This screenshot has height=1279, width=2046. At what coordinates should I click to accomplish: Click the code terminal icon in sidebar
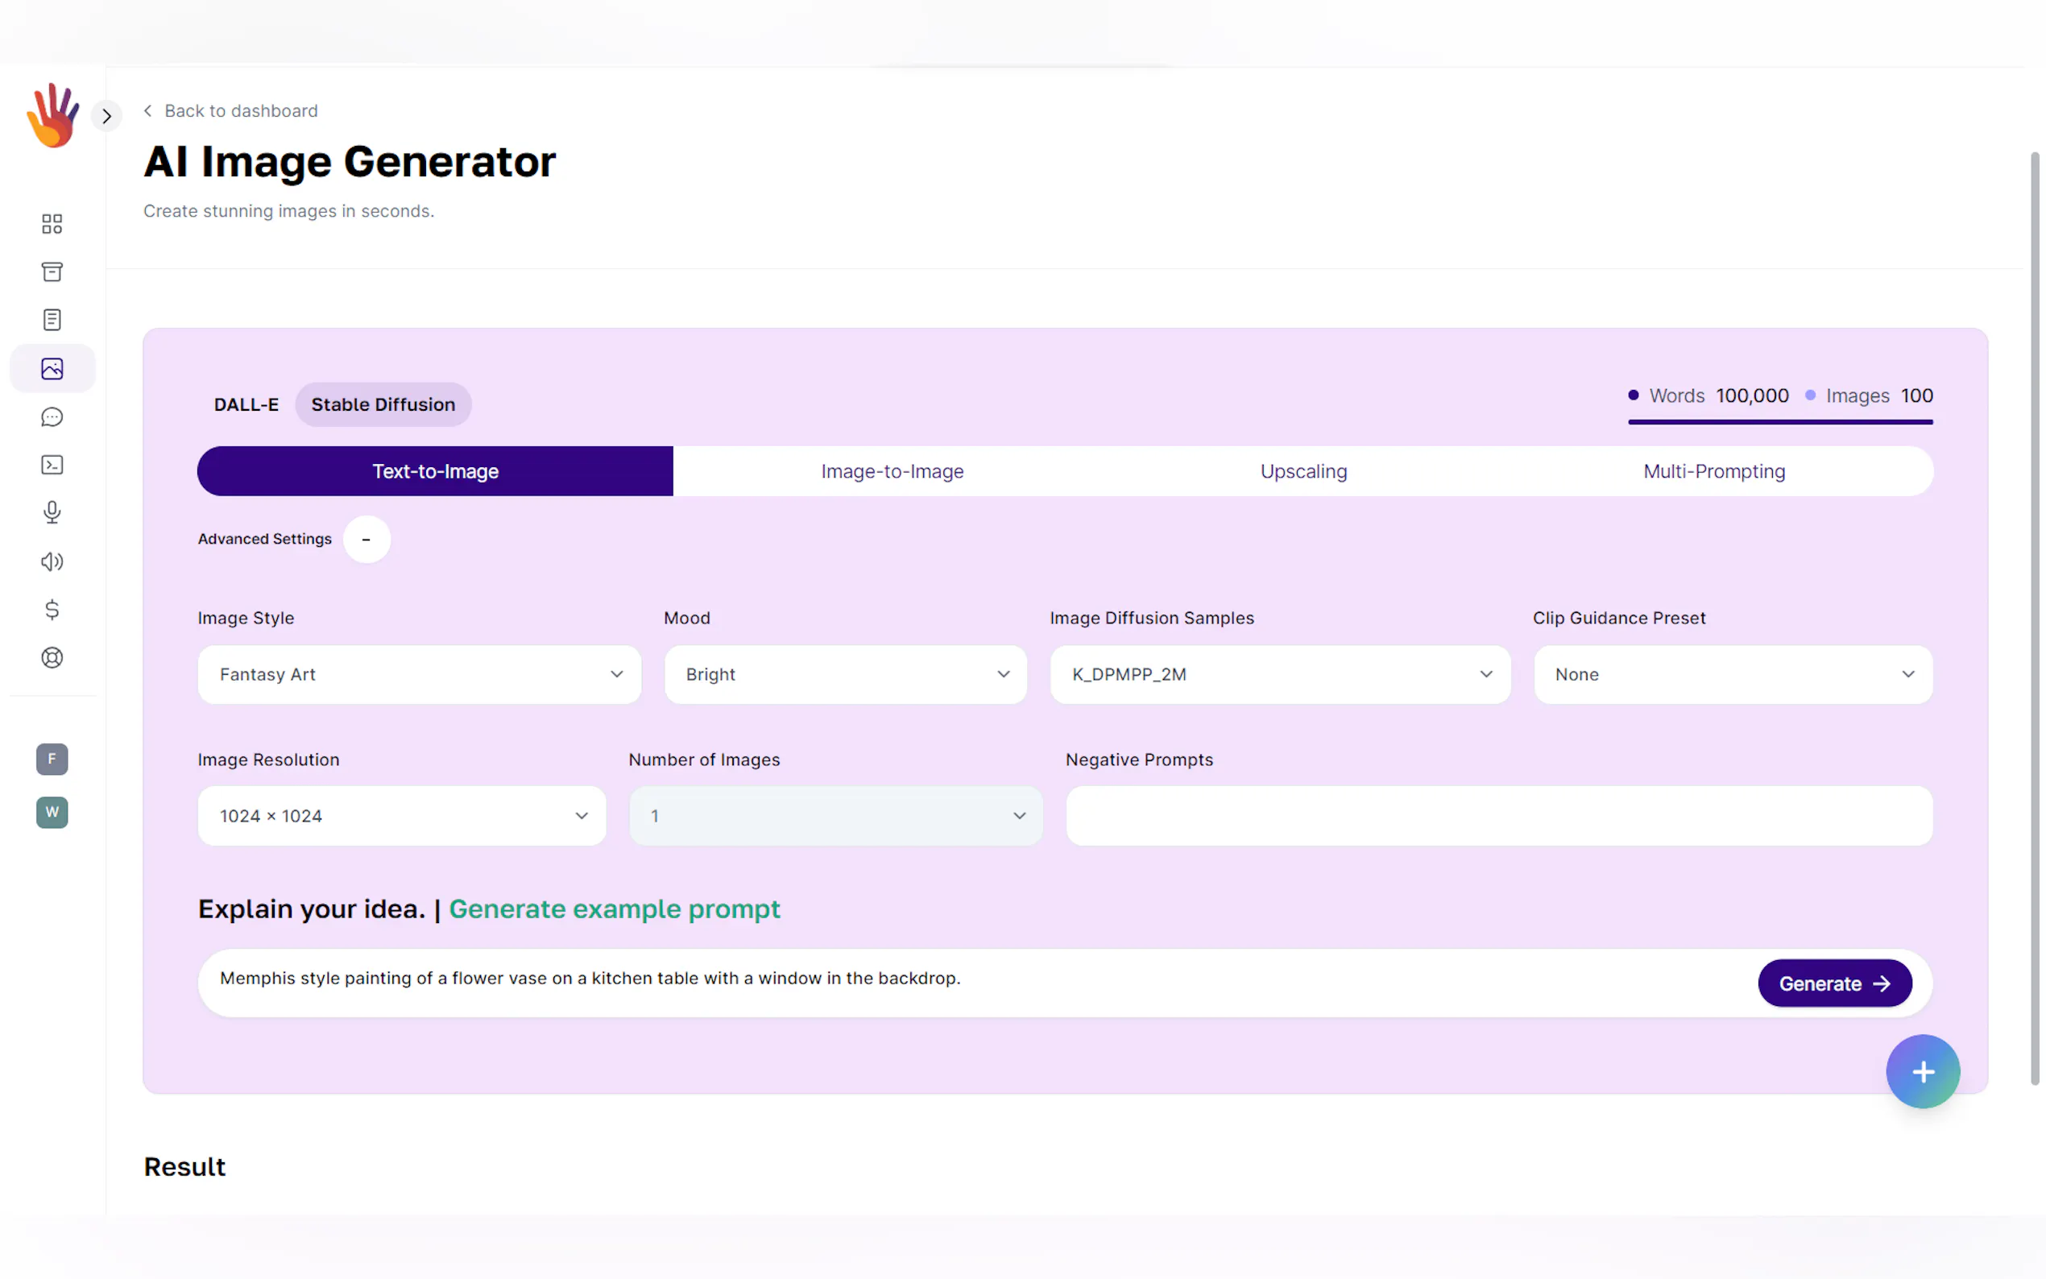coord(52,465)
